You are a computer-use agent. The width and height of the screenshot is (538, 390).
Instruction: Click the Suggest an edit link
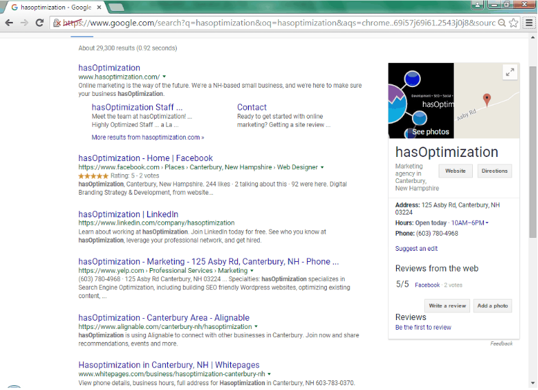(x=416, y=249)
